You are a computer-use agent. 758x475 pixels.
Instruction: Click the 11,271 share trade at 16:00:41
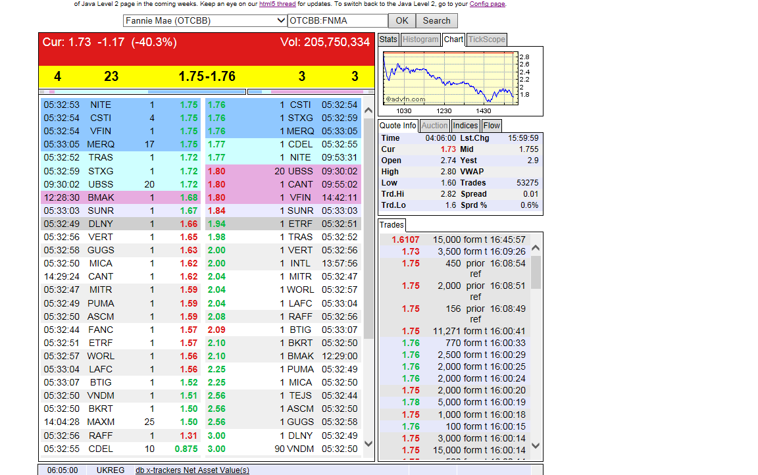[x=455, y=332]
